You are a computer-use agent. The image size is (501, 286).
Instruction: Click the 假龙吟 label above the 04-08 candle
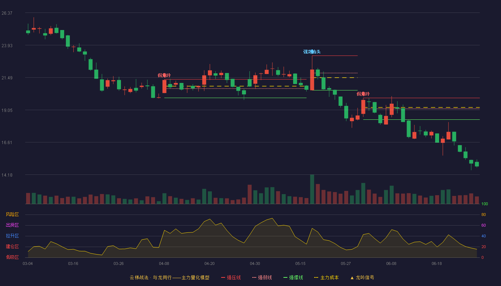pyautogui.click(x=164, y=75)
